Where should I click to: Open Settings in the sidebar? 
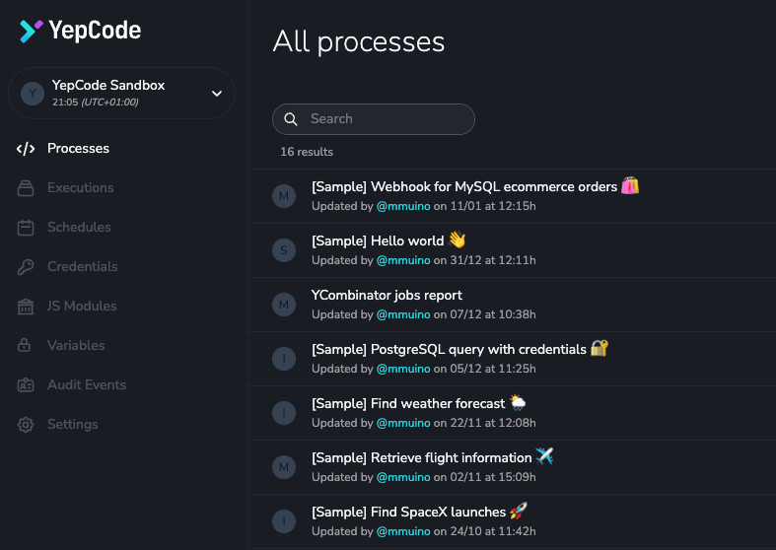coord(73,425)
